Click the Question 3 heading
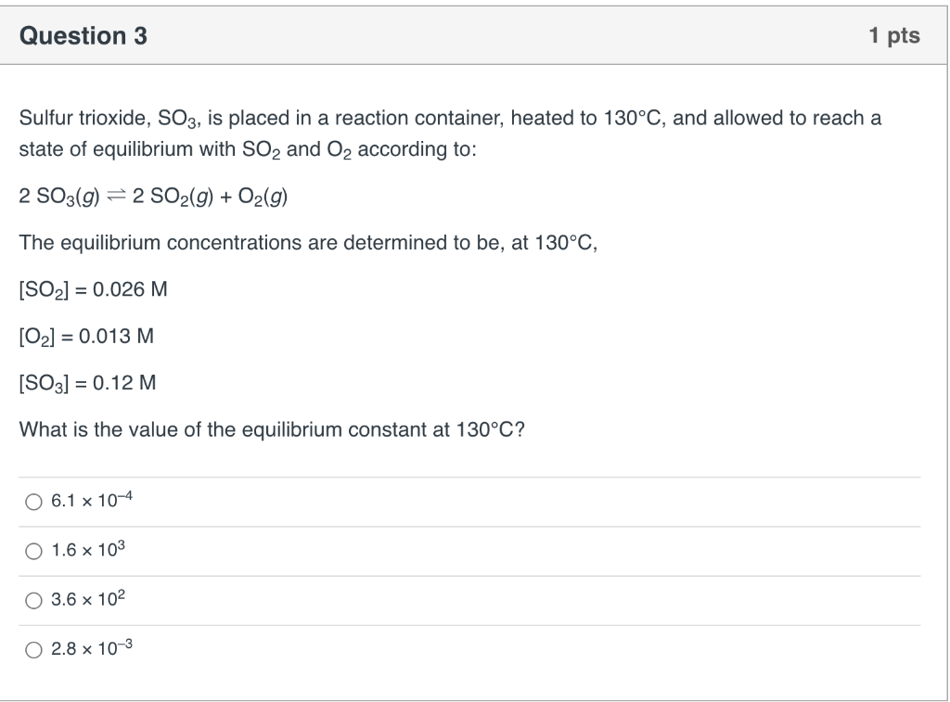The width and height of the screenshot is (950, 702). point(83,36)
